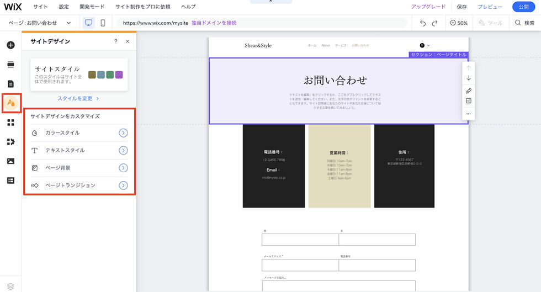Open the 設定 menu
541x292 pixels.
[x=63, y=7]
